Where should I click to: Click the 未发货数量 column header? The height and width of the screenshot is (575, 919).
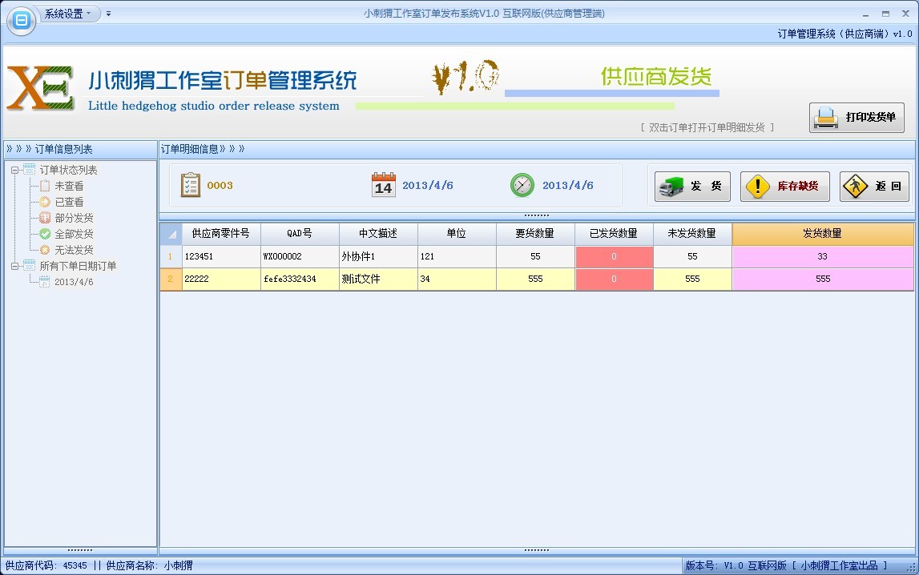pos(692,234)
